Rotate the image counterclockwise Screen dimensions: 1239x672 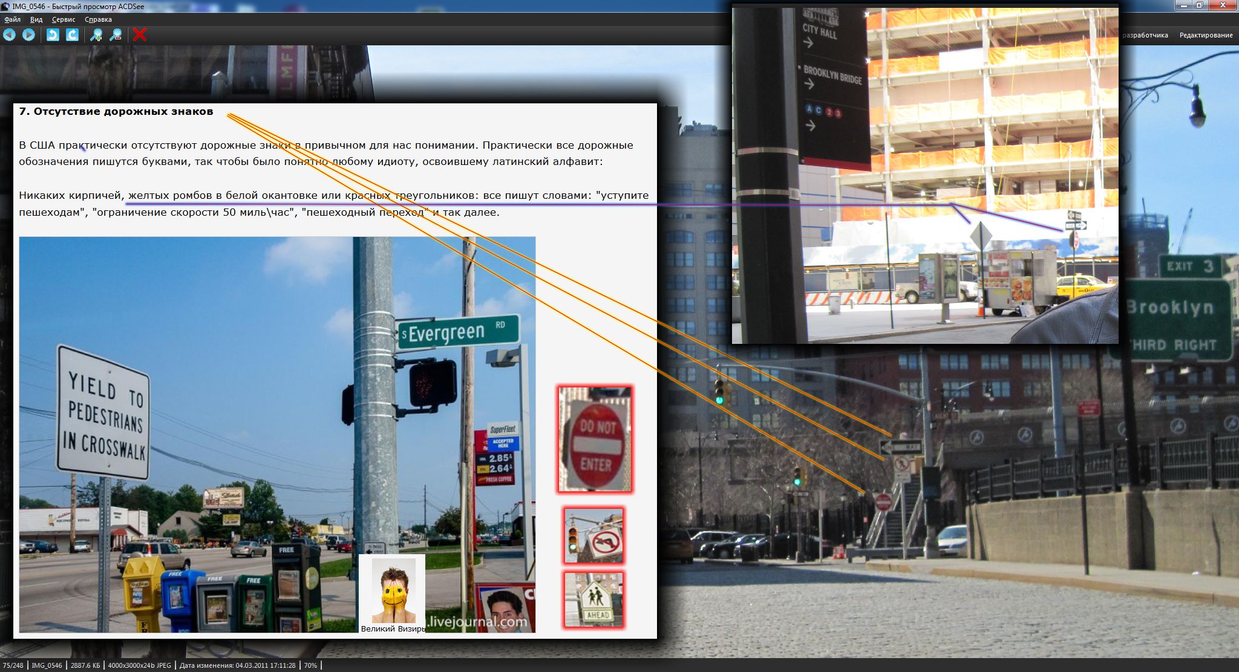click(53, 34)
